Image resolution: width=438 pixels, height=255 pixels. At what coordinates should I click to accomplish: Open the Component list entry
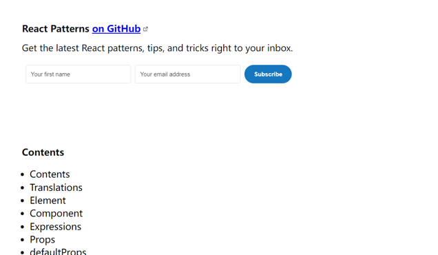click(56, 214)
